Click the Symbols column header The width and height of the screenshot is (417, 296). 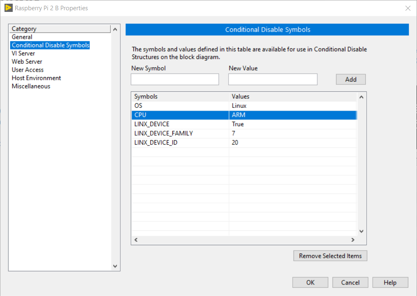coord(180,96)
